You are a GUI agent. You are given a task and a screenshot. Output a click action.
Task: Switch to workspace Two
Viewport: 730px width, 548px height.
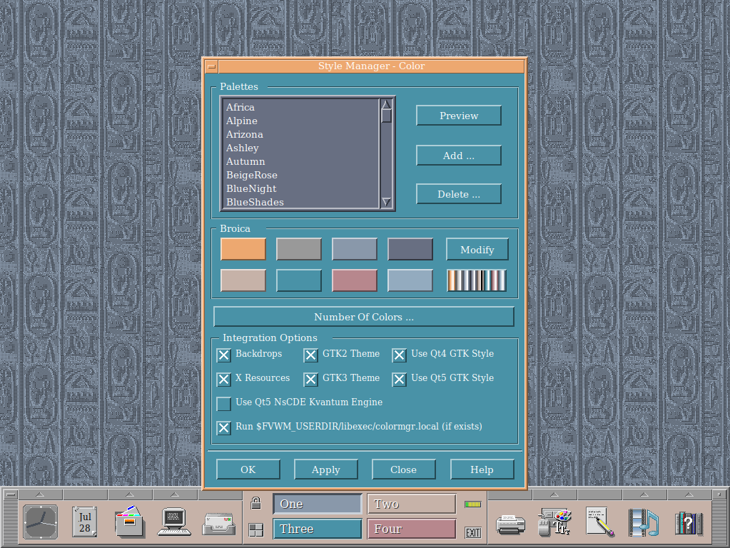[x=411, y=504]
